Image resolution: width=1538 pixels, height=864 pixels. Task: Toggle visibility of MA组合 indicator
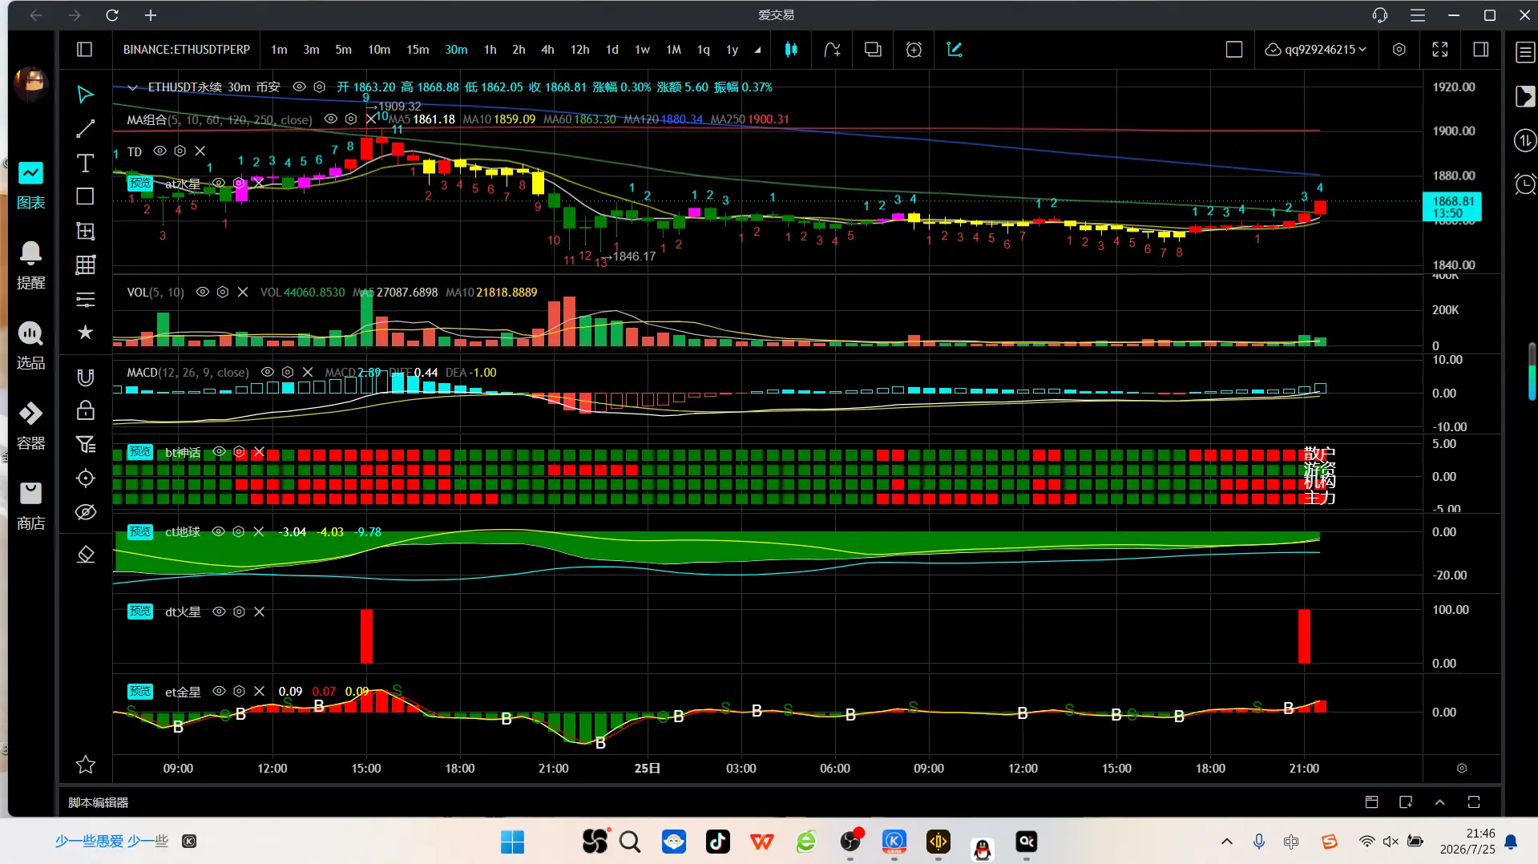pos(330,119)
